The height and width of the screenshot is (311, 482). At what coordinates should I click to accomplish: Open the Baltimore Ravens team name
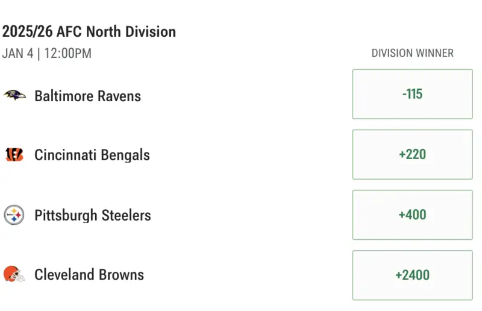[87, 96]
